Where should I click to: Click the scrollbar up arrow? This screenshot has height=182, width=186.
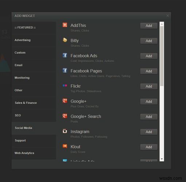pyautogui.click(x=162, y=24)
